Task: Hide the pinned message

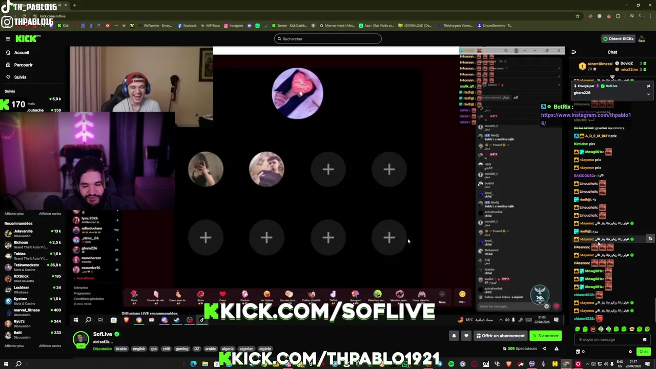Action: [648, 86]
